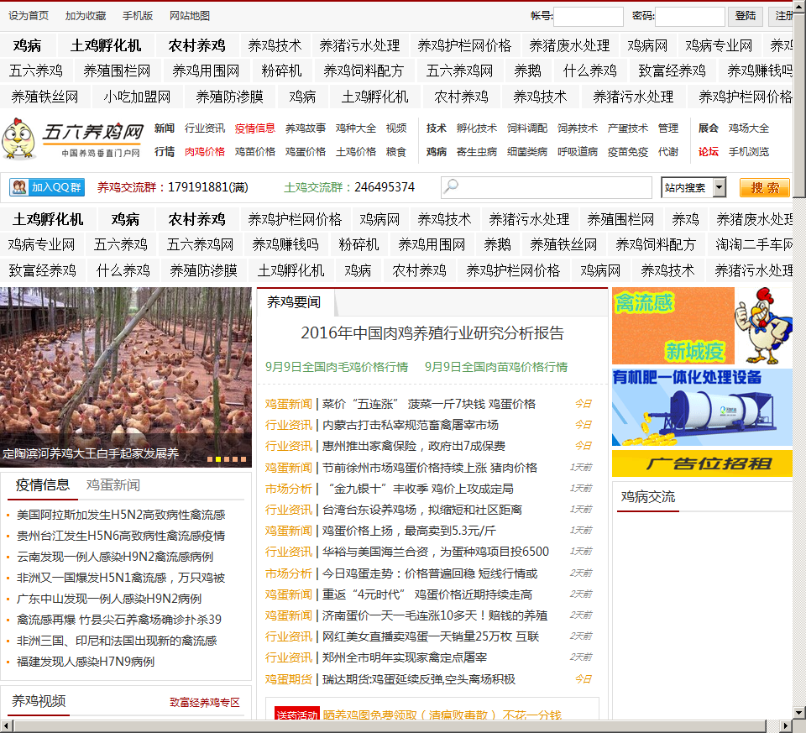The width and height of the screenshot is (806, 733).
Task: Click the 帐号 account input field
Action: pyautogui.click(x=588, y=17)
